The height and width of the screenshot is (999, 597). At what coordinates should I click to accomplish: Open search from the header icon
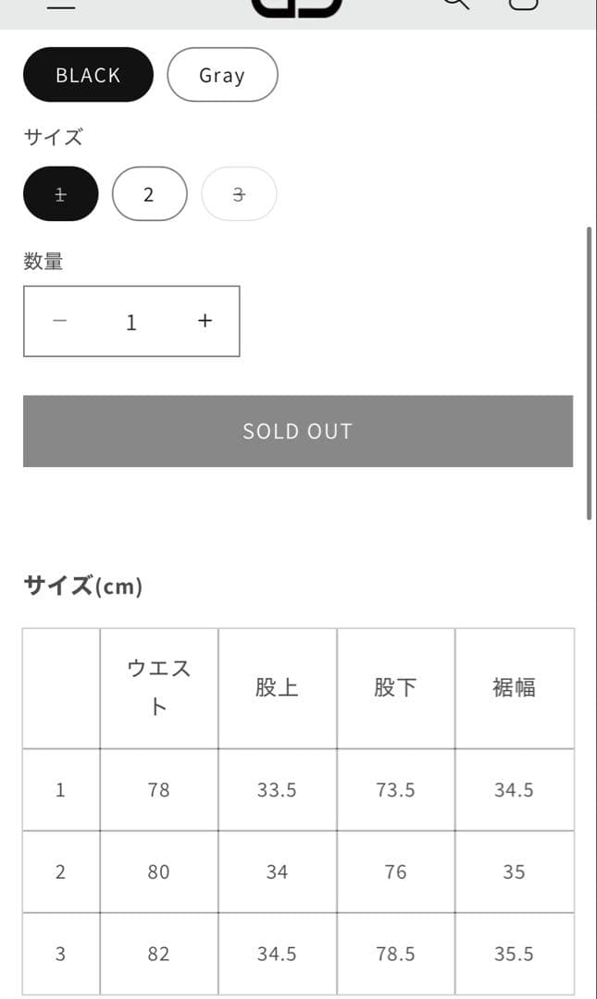(x=456, y=5)
